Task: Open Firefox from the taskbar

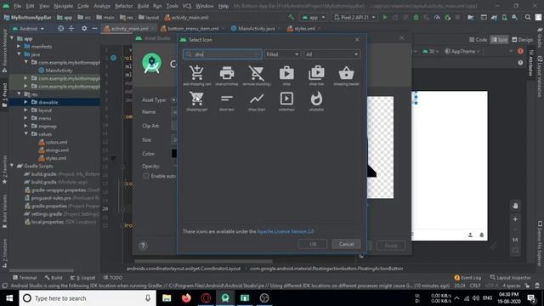Action: [186, 298]
